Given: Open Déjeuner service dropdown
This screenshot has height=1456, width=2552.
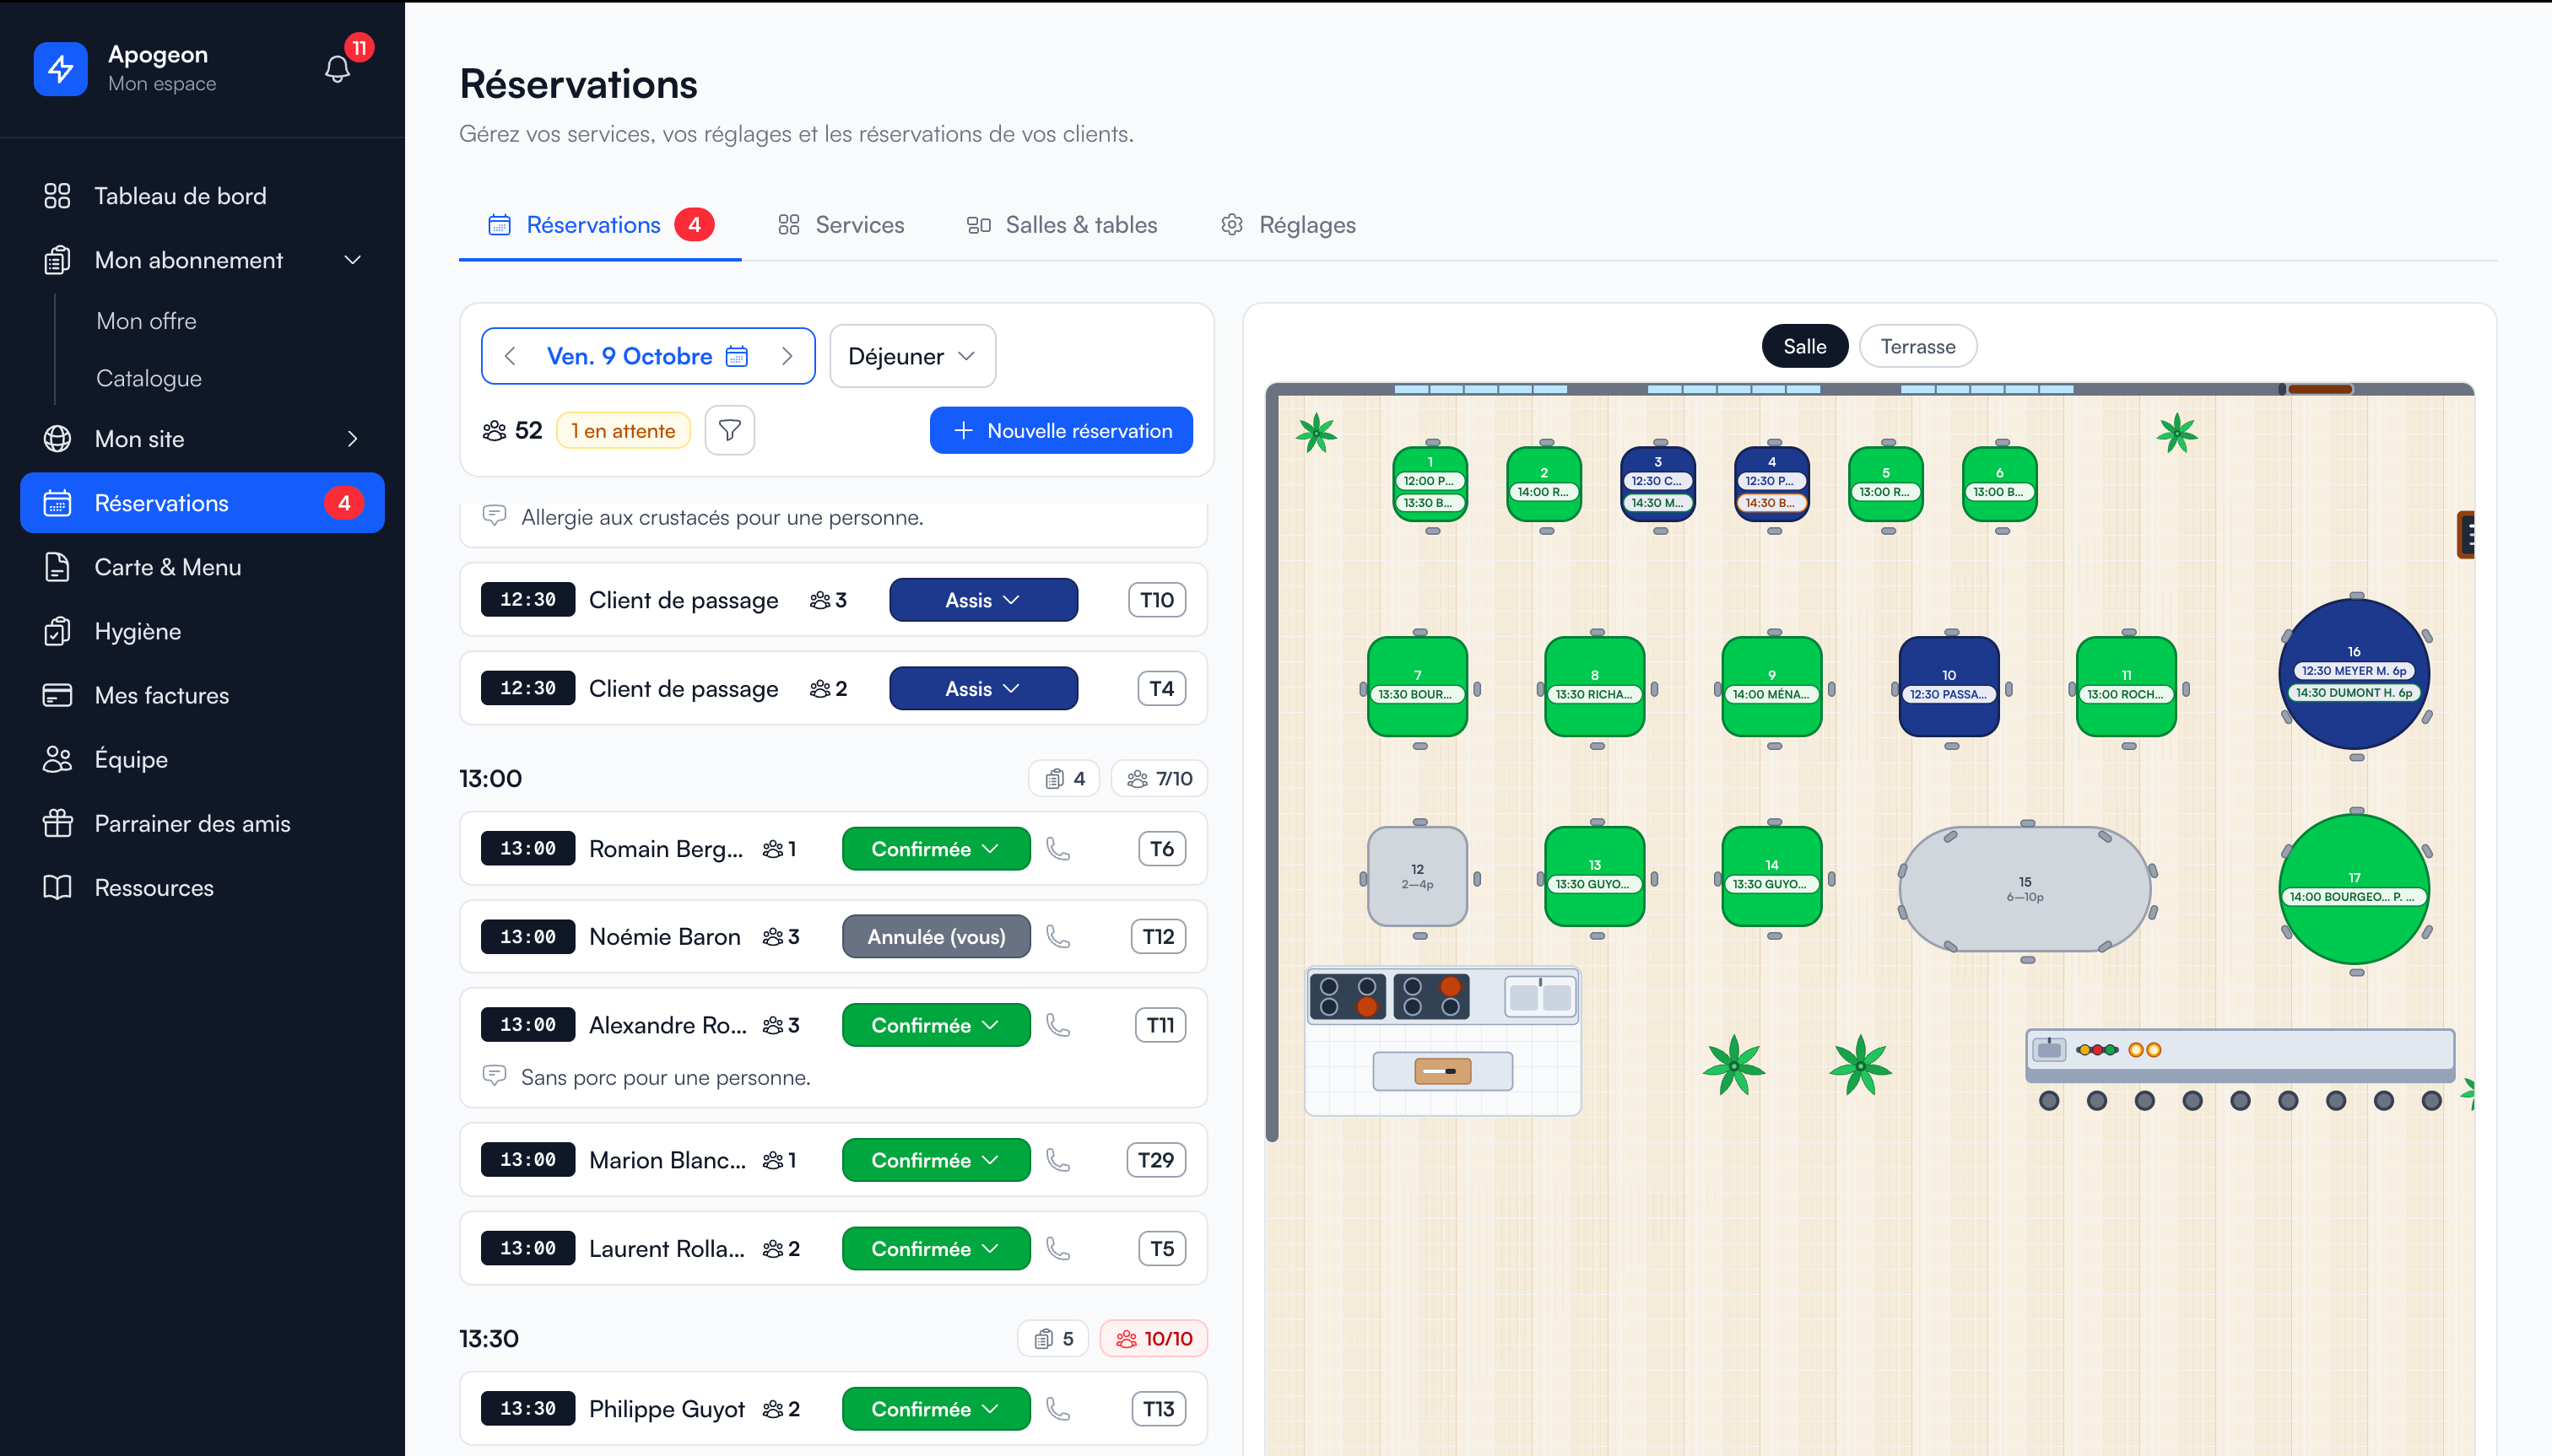Looking at the screenshot, I should tap(911, 356).
